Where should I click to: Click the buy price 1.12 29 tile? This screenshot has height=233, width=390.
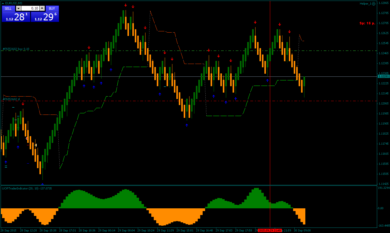45,17
